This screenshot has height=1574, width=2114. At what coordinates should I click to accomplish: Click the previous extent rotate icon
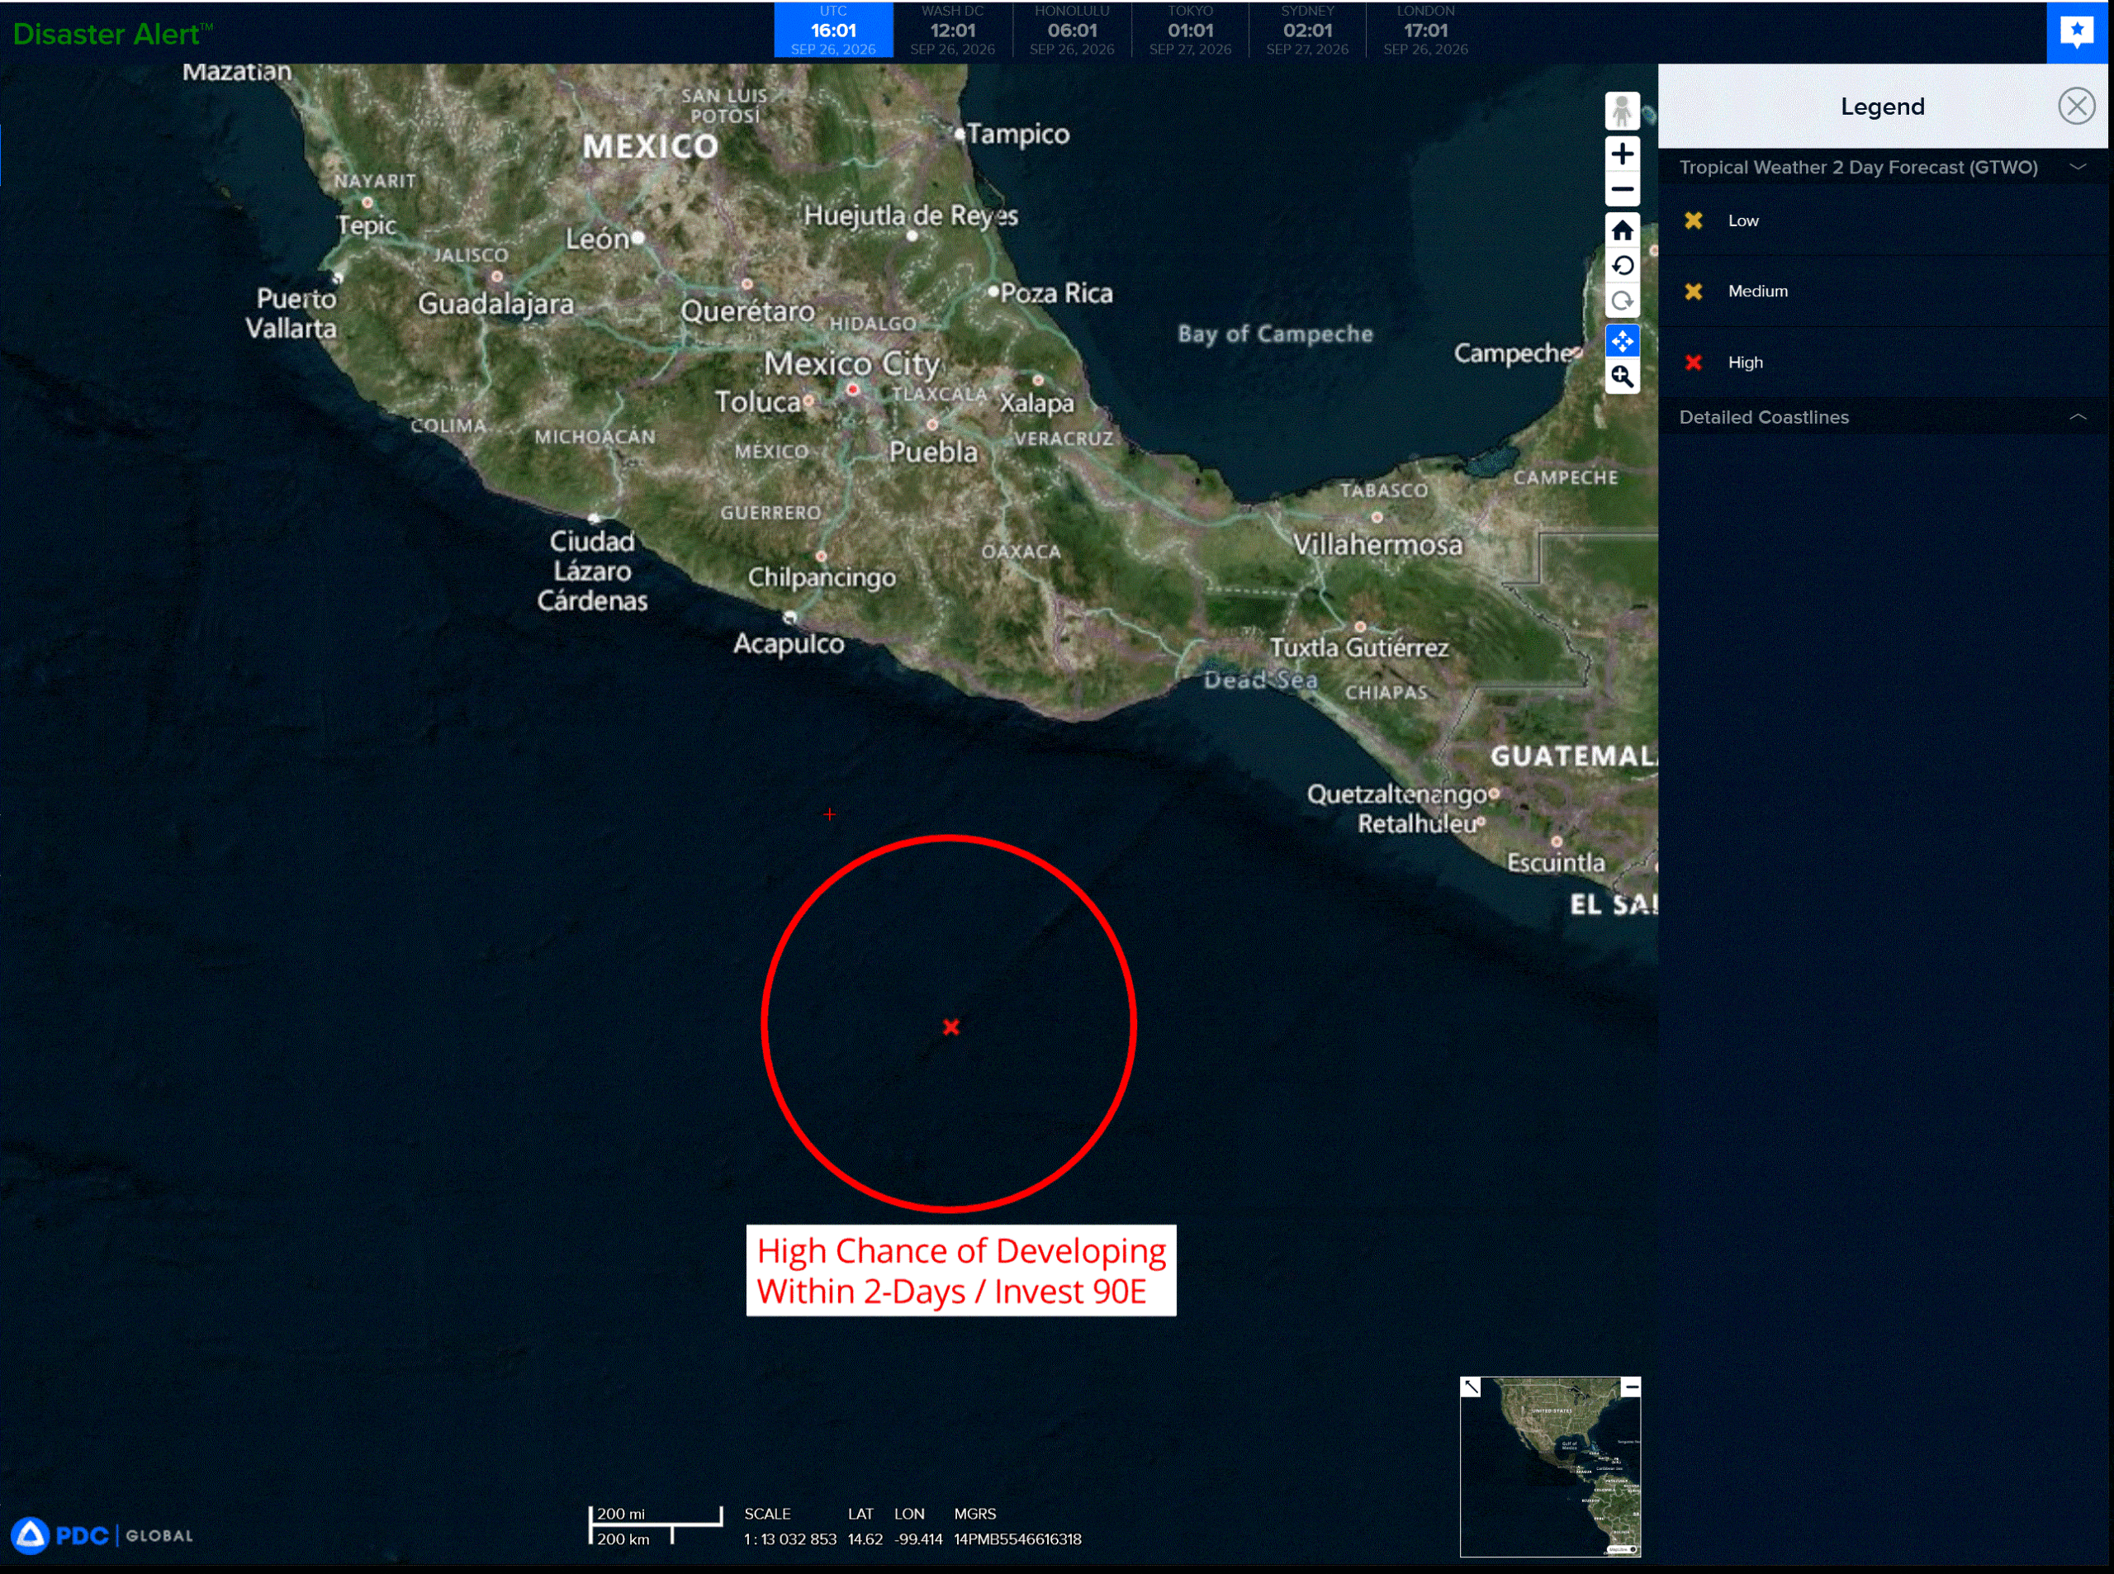coord(1622,265)
